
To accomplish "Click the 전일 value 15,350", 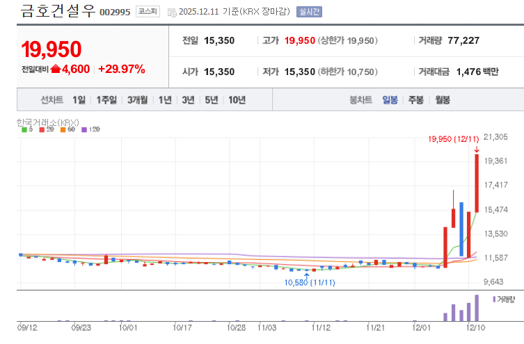I will point(219,41).
